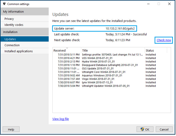Click the F-Secure logo icon in title bar
Viewport: 176px width, 136px height.
click(4, 4)
